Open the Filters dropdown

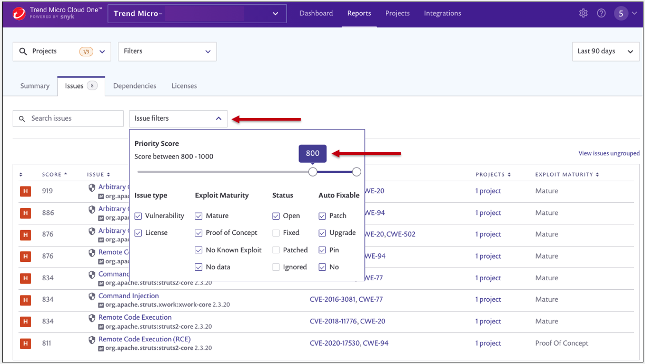tap(167, 52)
